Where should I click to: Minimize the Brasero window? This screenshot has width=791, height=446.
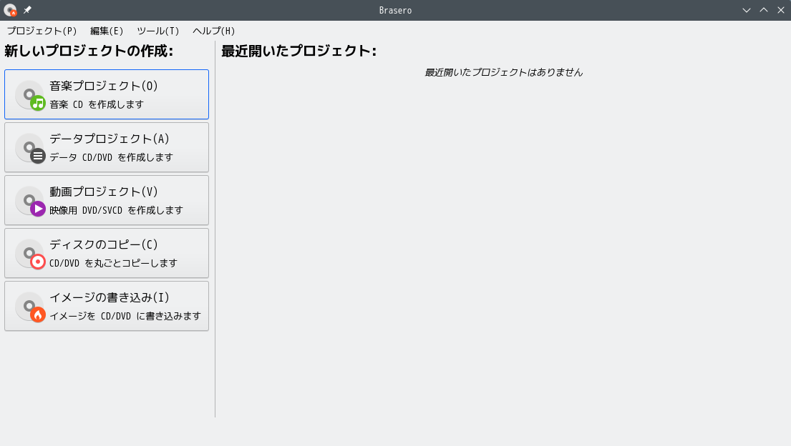(x=747, y=10)
